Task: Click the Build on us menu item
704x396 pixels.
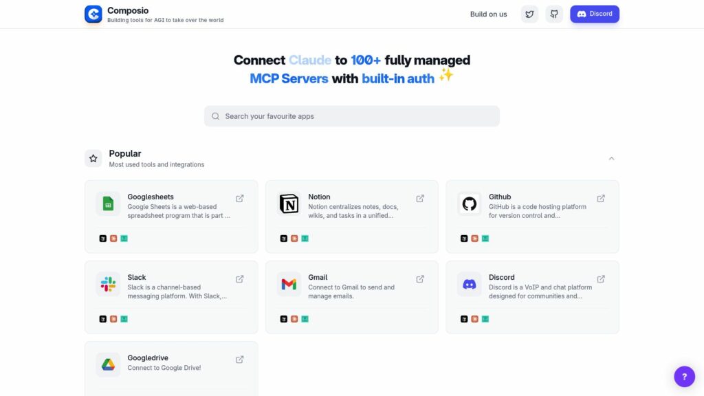Action: 489,14
